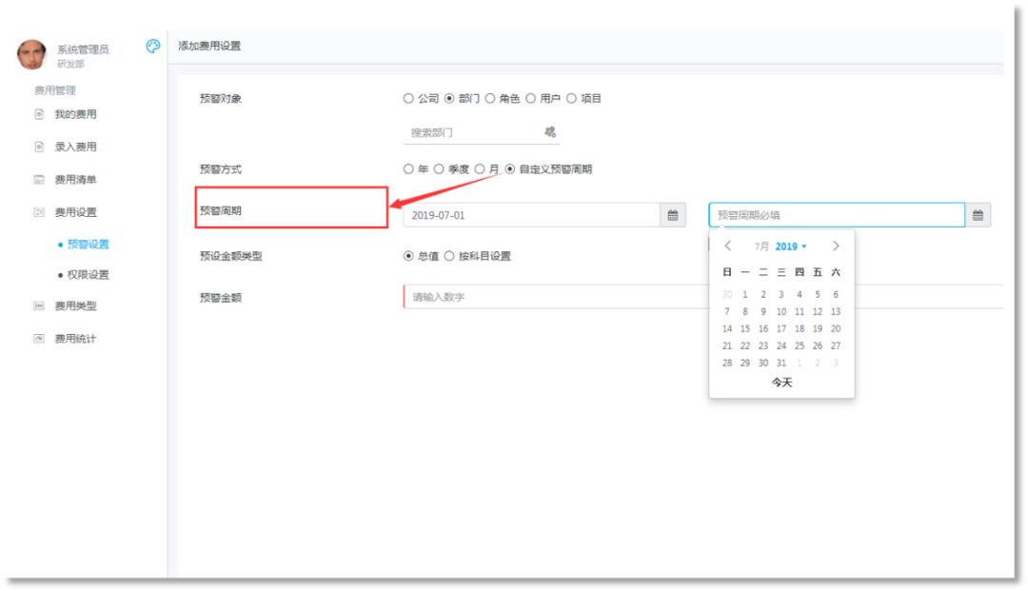Open 费用清单 in the sidebar
The width and height of the screenshot is (1028, 591).
[75, 180]
